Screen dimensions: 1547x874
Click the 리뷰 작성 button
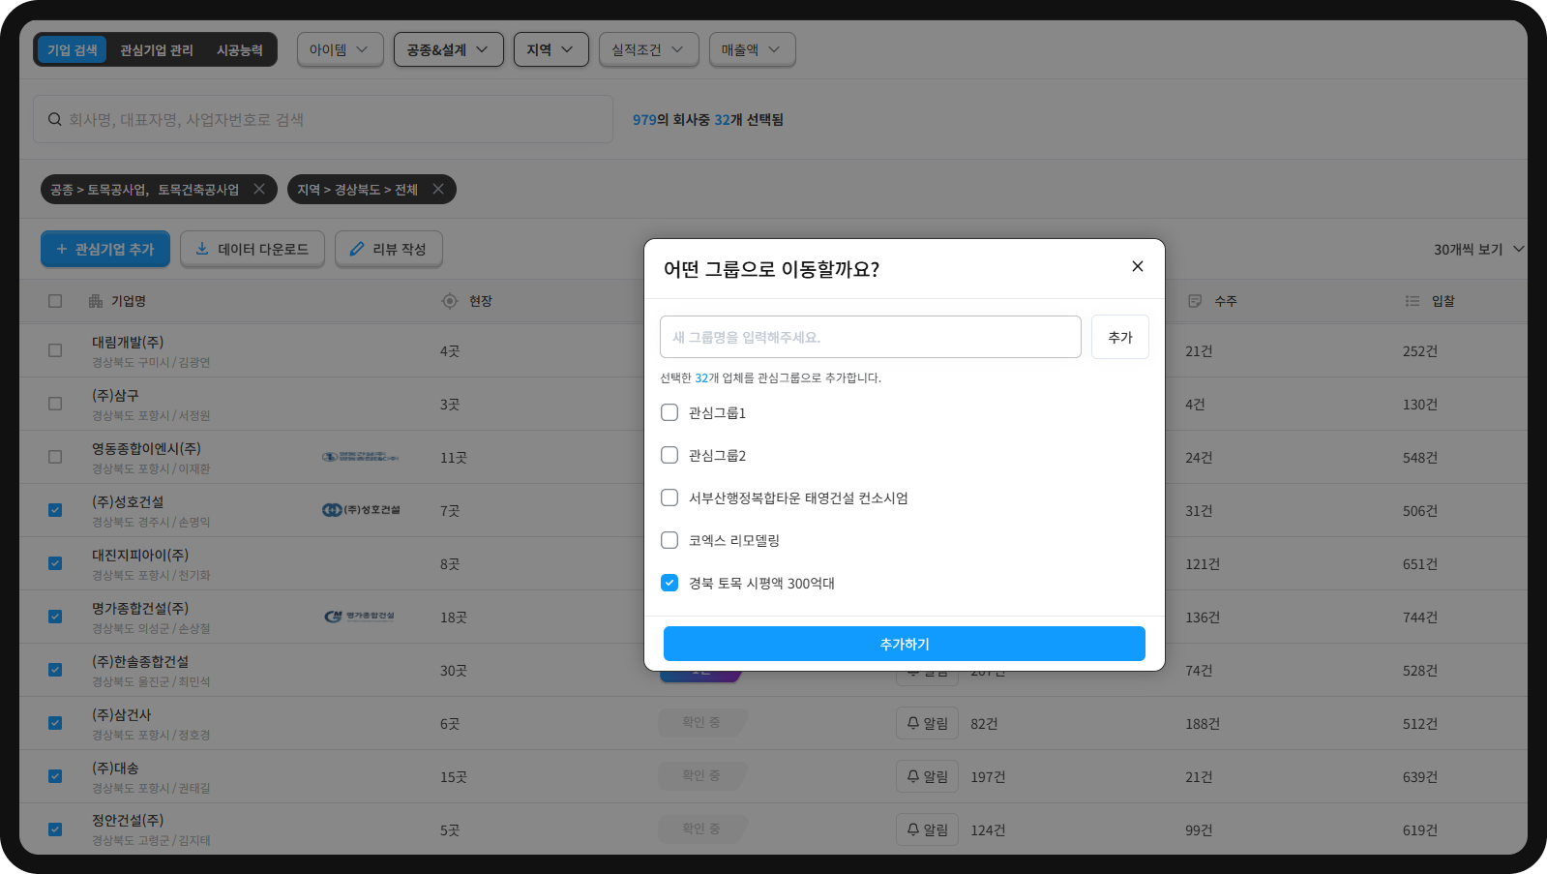[x=388, y=249]
